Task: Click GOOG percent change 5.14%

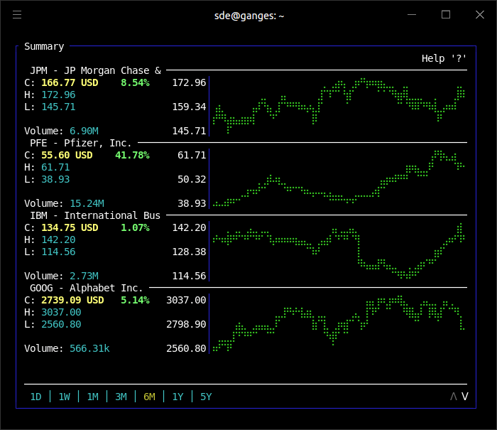Action: coord(135,300)
